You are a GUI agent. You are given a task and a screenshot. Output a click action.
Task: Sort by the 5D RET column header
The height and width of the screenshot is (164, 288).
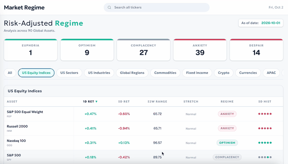[124, 102]
